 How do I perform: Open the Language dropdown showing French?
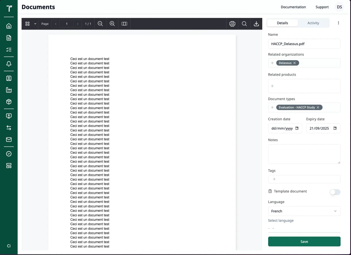[x=304, y=211]
